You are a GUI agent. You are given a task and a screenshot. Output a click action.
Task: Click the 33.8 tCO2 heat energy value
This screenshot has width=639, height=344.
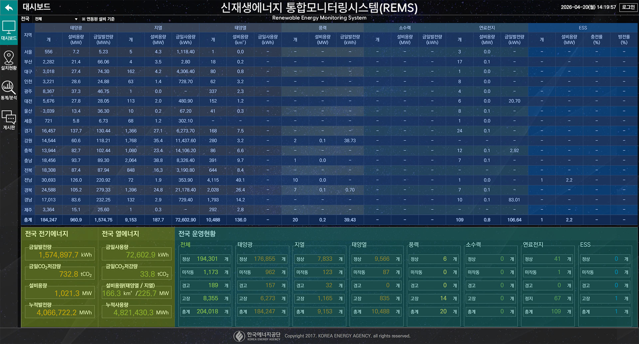point(137,274)
